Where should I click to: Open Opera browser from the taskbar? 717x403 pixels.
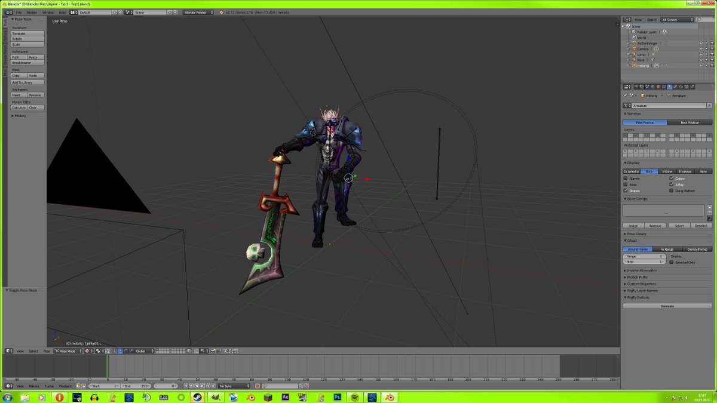pos(60,397)
